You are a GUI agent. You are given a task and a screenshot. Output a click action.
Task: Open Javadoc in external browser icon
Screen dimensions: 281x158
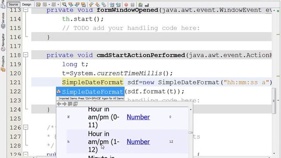(x=70, y=104)
